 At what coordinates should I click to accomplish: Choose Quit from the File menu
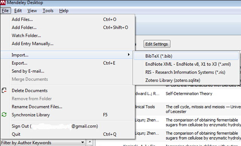pos(68,134)
